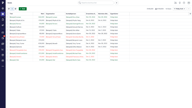This screenshot has height=108, width=192.
Task: Open the Products box icon in sidebar
Action: click(3, 55)
